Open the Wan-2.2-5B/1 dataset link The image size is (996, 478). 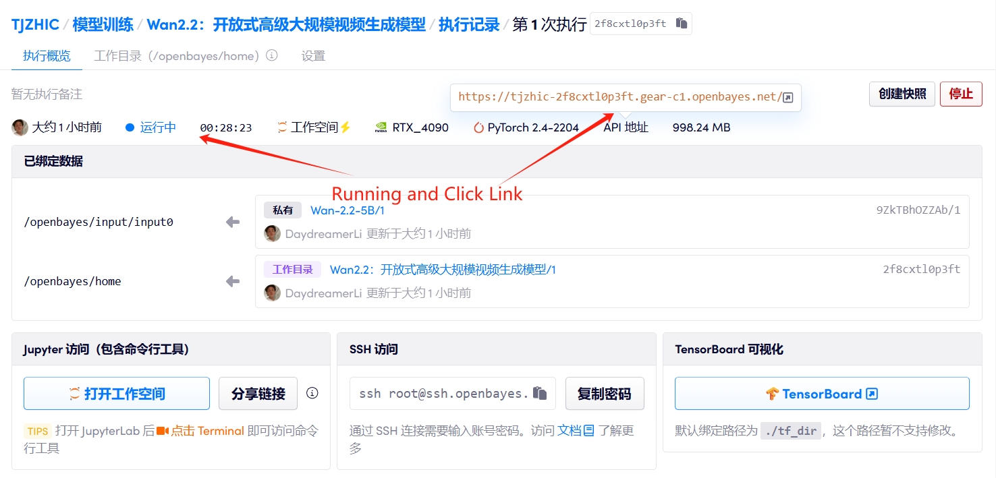pyautogui.click(x=348, y=210)
